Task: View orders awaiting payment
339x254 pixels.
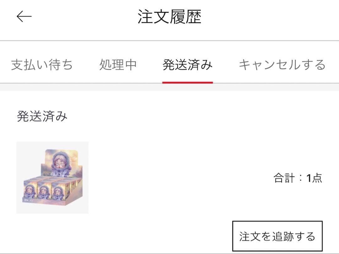Action: 42,65
